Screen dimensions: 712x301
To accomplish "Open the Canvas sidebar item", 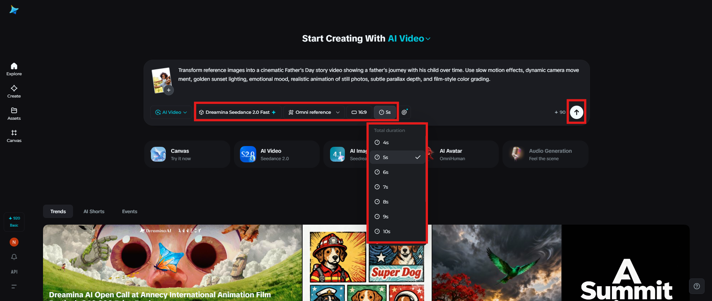I will [x=14, y=136].
